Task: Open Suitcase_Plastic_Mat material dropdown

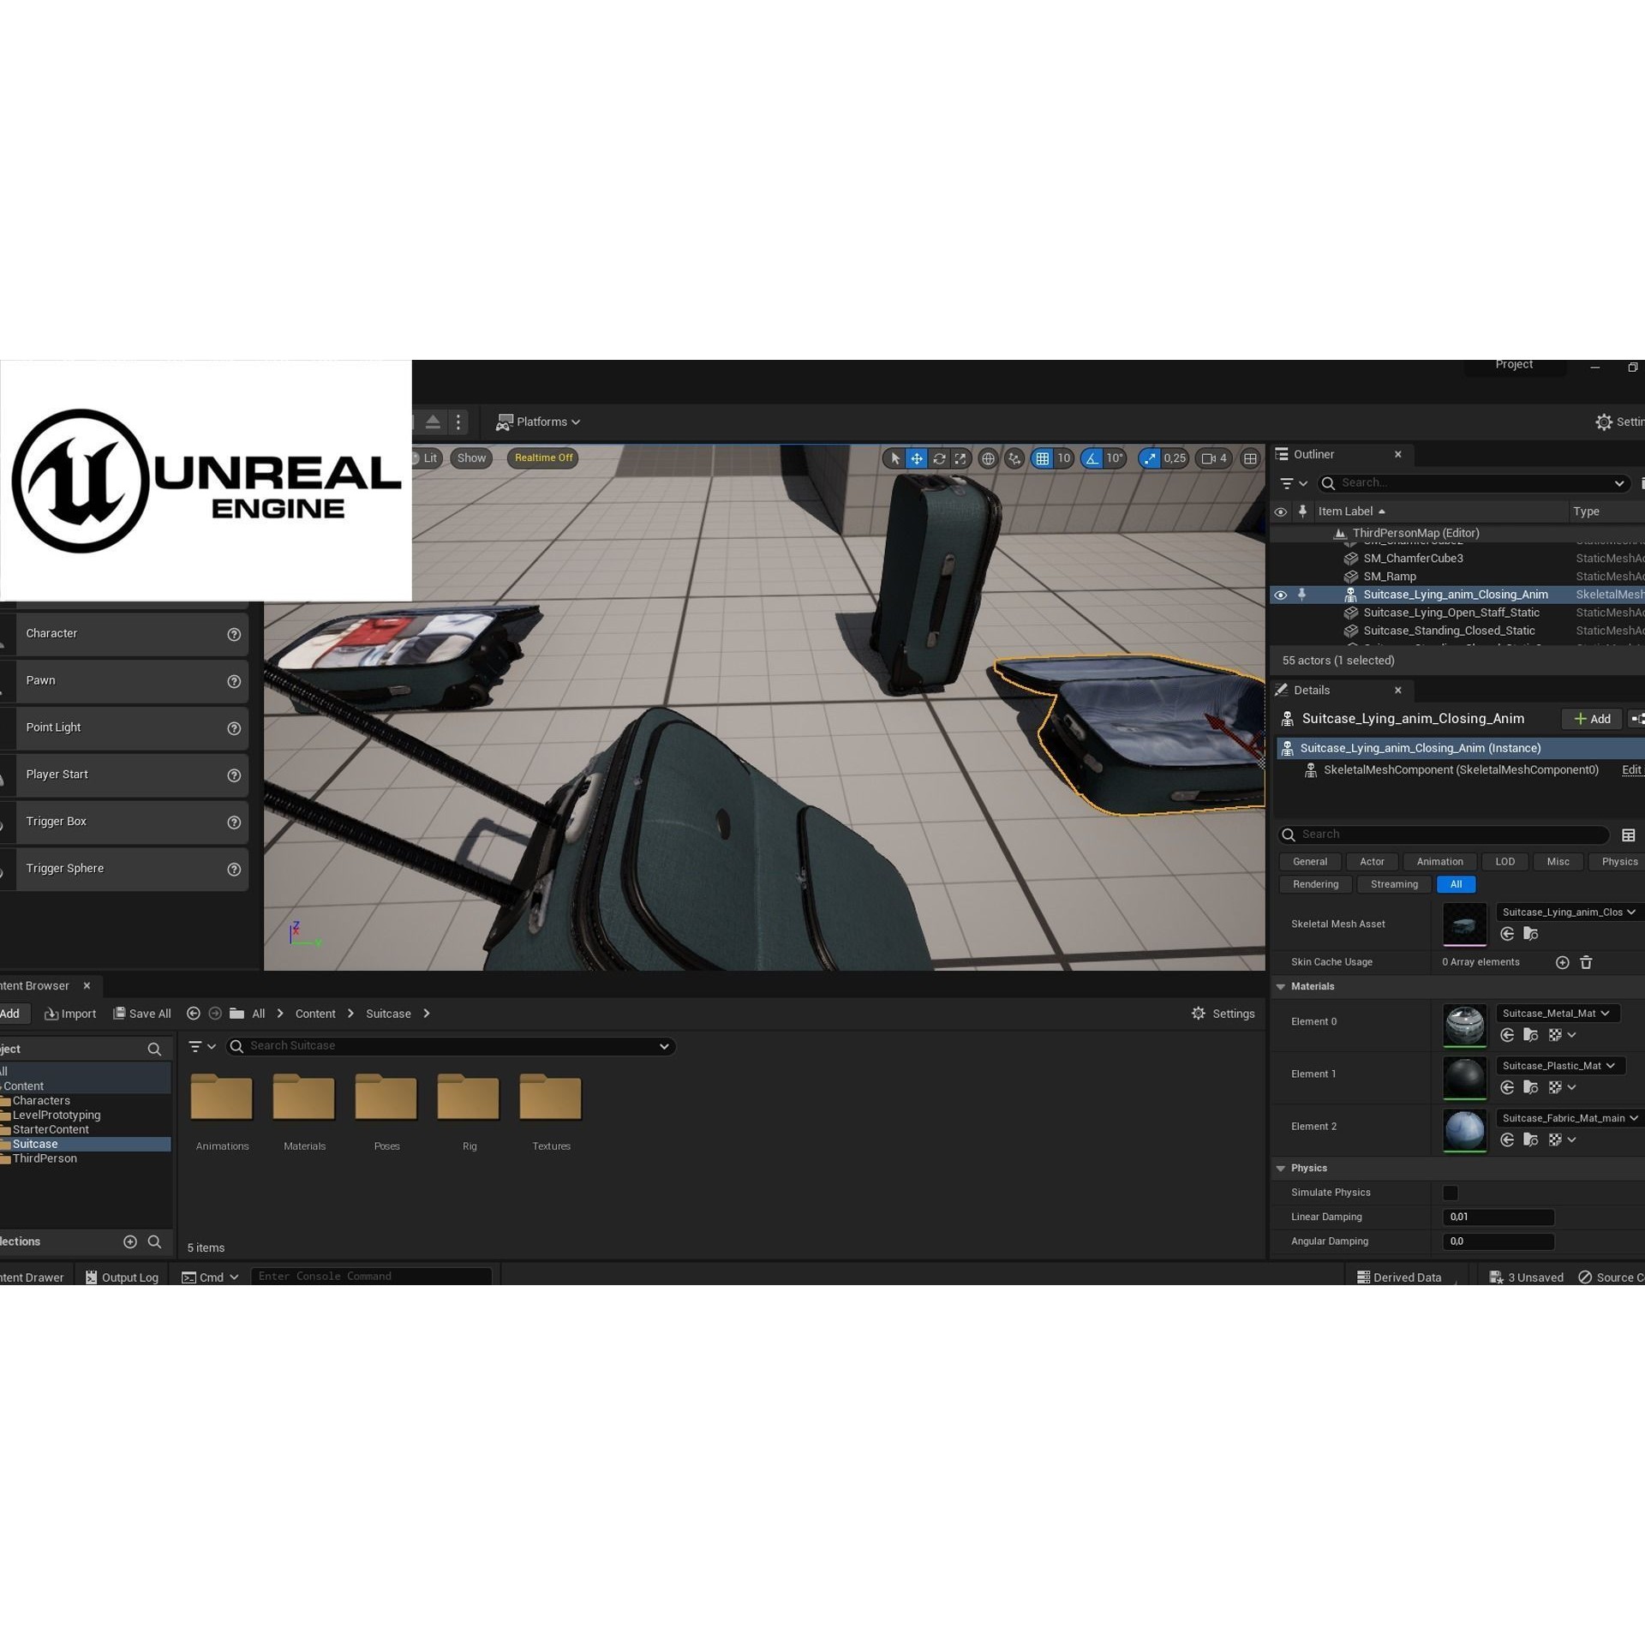Action: tap(1560, 1065)
